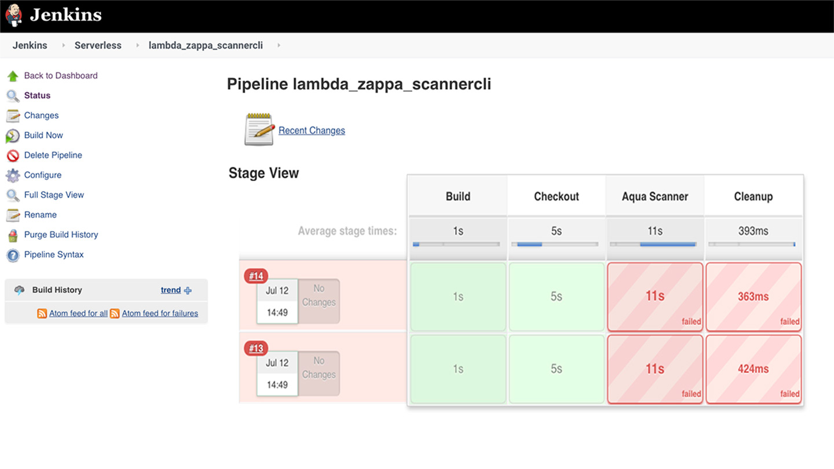
Task: Choose Delete Pipeline in sidebar
Action: coord(53,155)
